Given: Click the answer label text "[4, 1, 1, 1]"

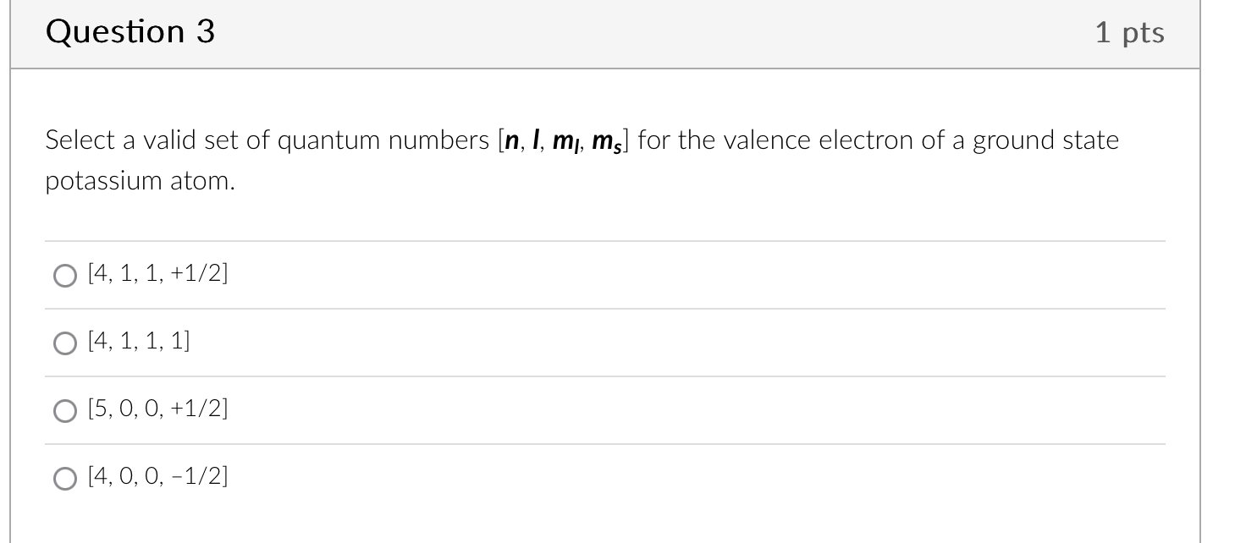Looking at the screenshot, I should (x=140, y=343).
